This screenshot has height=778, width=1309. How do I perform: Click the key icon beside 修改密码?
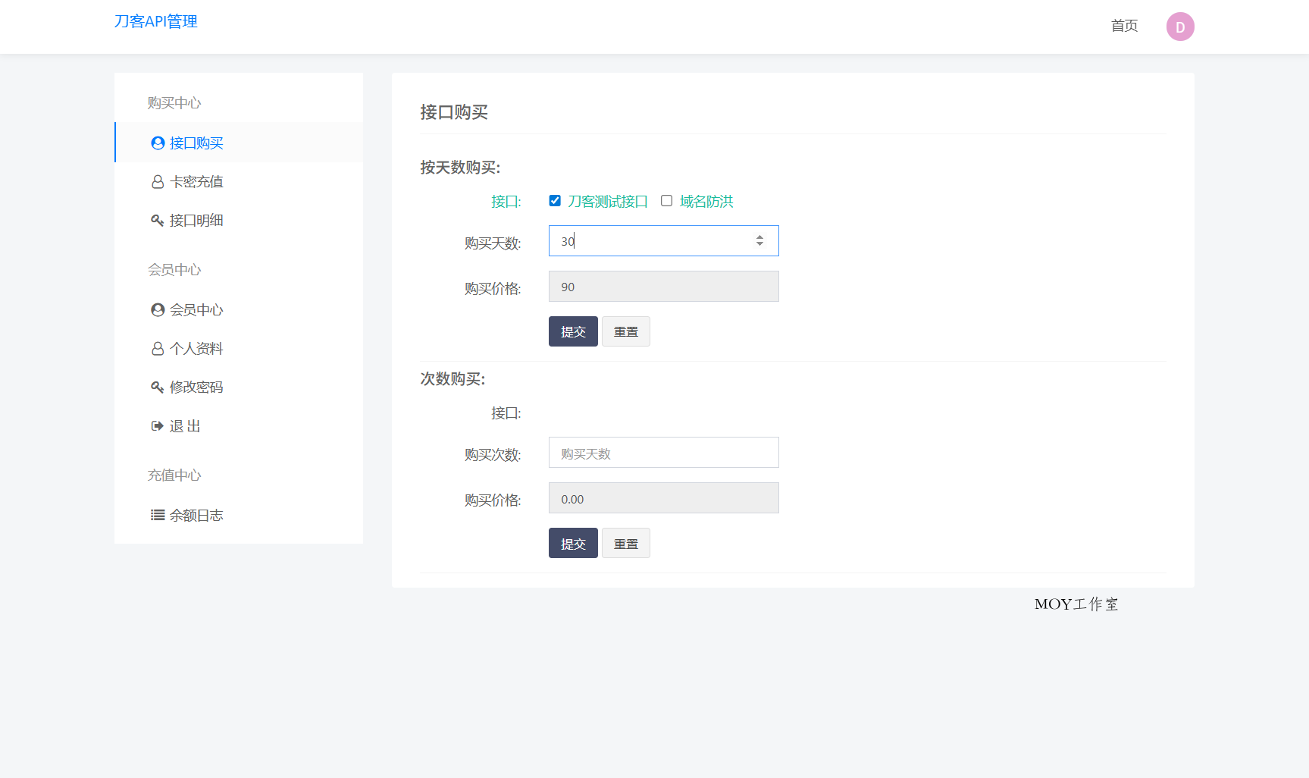click(158, 387)
